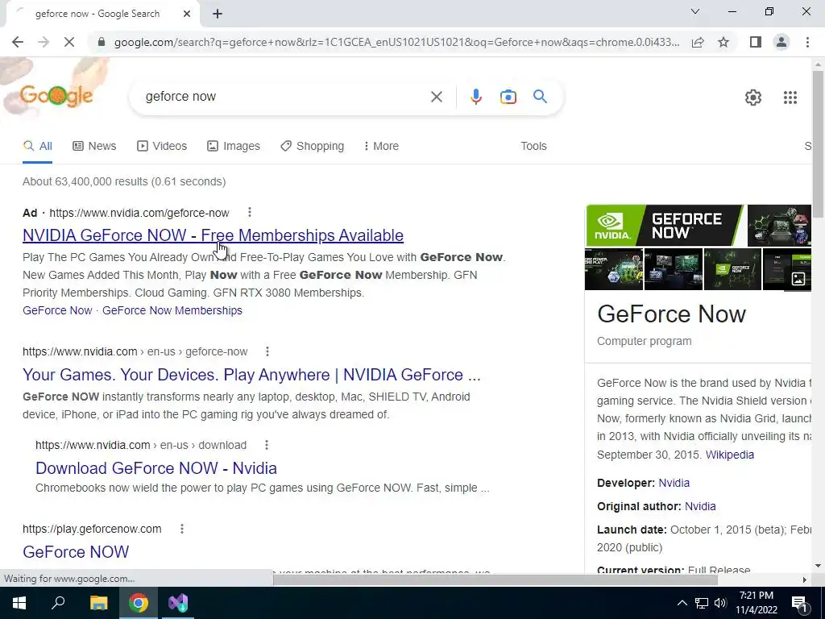Open the Google apps grid
Viewport: 825px width, 619px height.
790,98
